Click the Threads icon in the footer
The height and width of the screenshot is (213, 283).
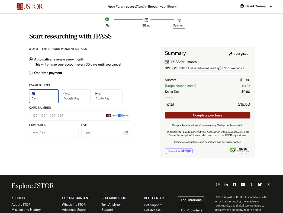(268, 184)
